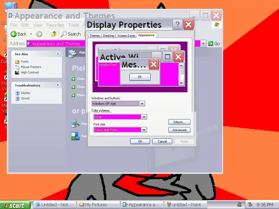279x209 pixels.
Task: Click the preview scrollbar up arrow
Action: (x=181, y=66)
